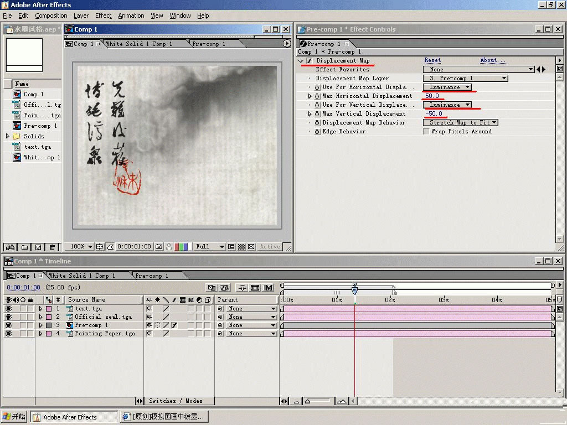Click the comp marker bin icon right of ruler

point(560,300)
